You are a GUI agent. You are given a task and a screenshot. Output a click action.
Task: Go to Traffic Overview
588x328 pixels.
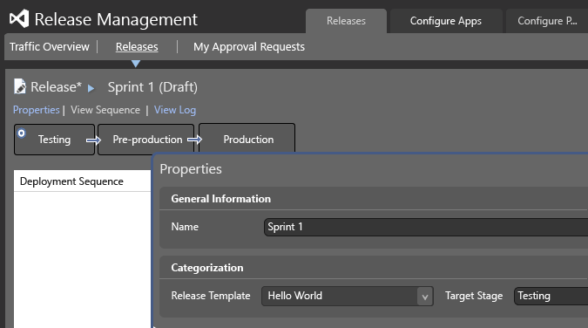pyautogui.click(x=50, y=47)
